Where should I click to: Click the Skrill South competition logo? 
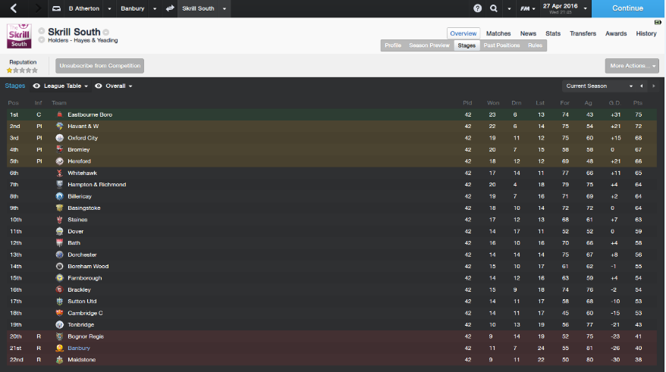click(x=19, y=36)
